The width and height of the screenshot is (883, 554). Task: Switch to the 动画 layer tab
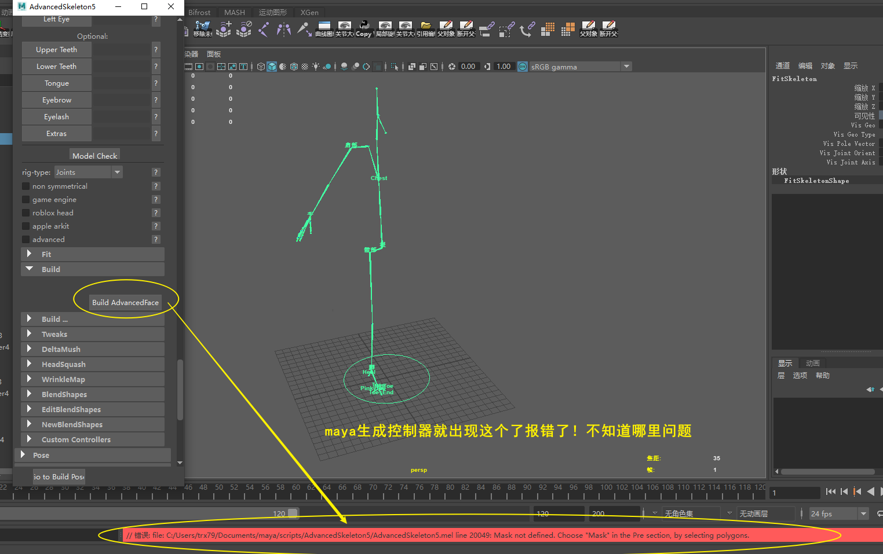[x=813, y=363]
